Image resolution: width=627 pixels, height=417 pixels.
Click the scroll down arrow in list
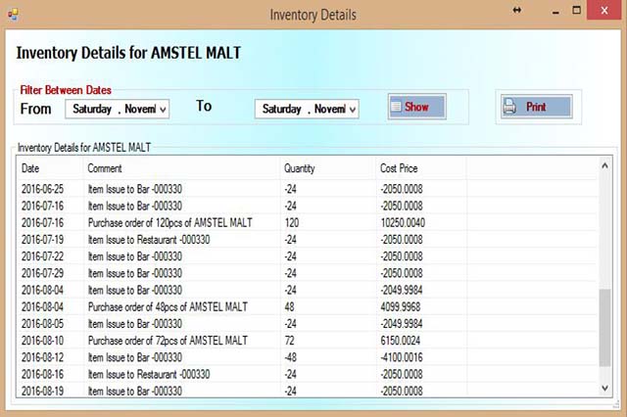(605, 388)
